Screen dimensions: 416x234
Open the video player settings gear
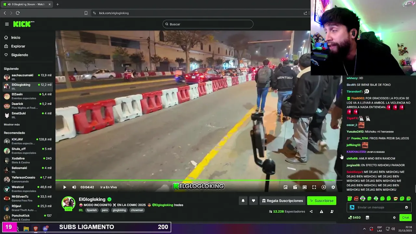pyautogui.click(x=333, y=187)
